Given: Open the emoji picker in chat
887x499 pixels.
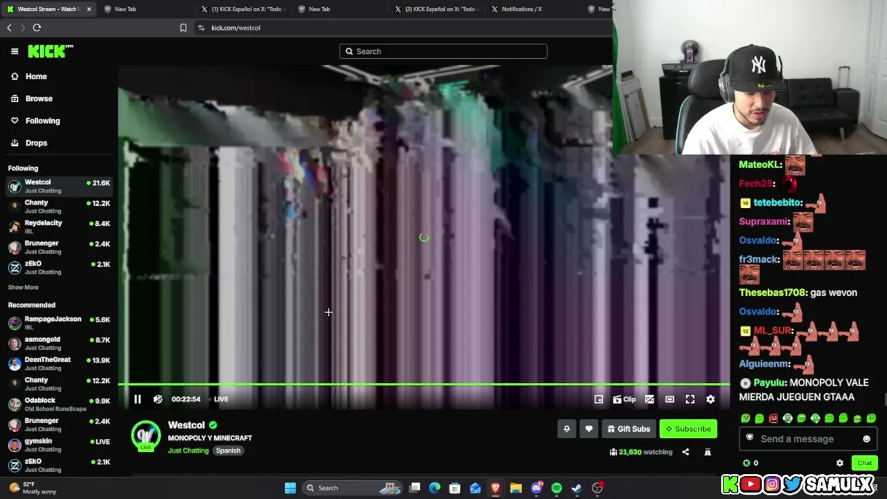Looking at the screenshot, I should [866, 439].
